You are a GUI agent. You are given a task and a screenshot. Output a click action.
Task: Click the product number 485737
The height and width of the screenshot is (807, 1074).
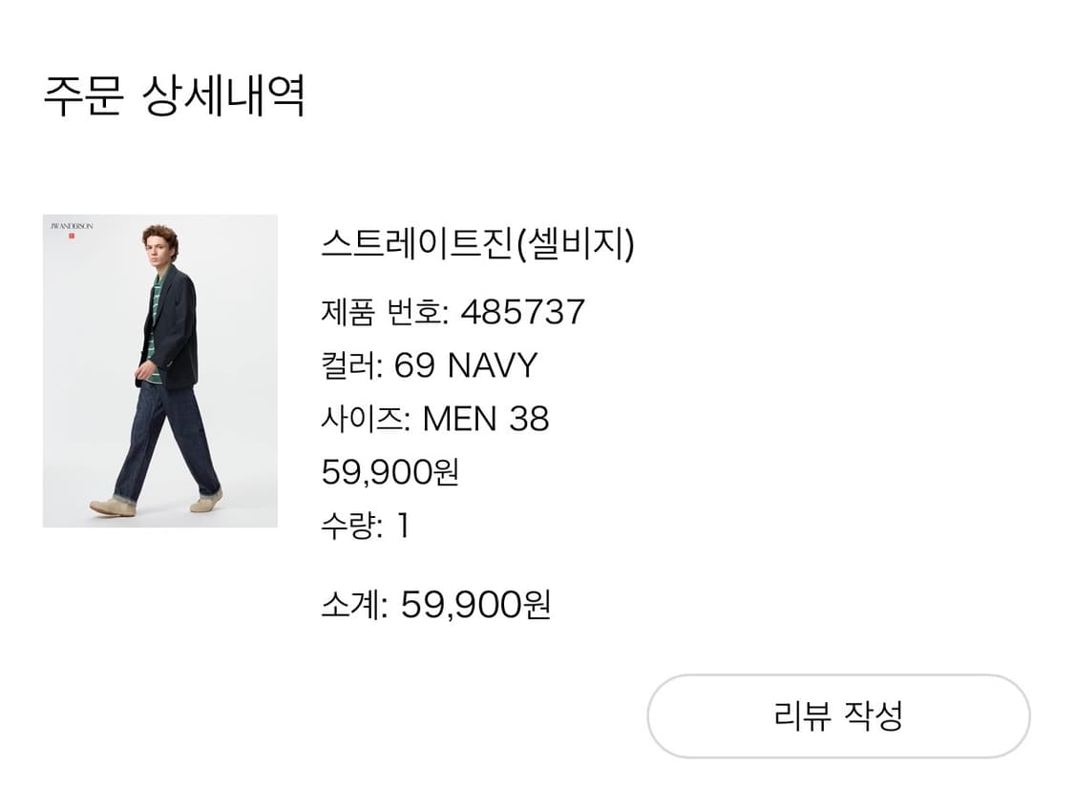(525, 310)
